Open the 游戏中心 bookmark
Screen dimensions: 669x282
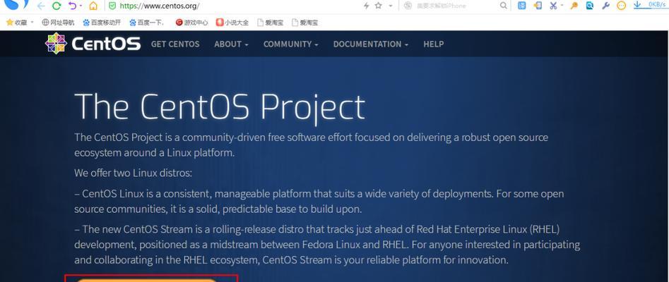coord(191,23)
